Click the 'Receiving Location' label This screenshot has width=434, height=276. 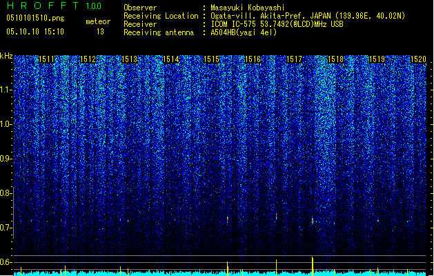click(x=161, y=16)
